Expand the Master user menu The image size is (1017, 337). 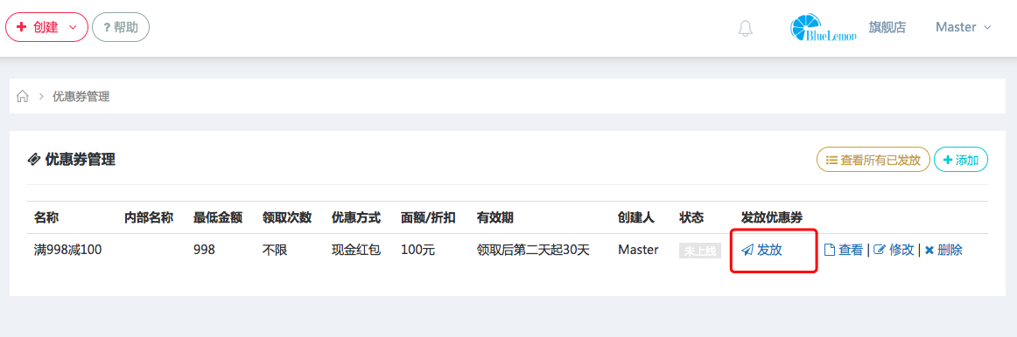(x=963, y=27)
